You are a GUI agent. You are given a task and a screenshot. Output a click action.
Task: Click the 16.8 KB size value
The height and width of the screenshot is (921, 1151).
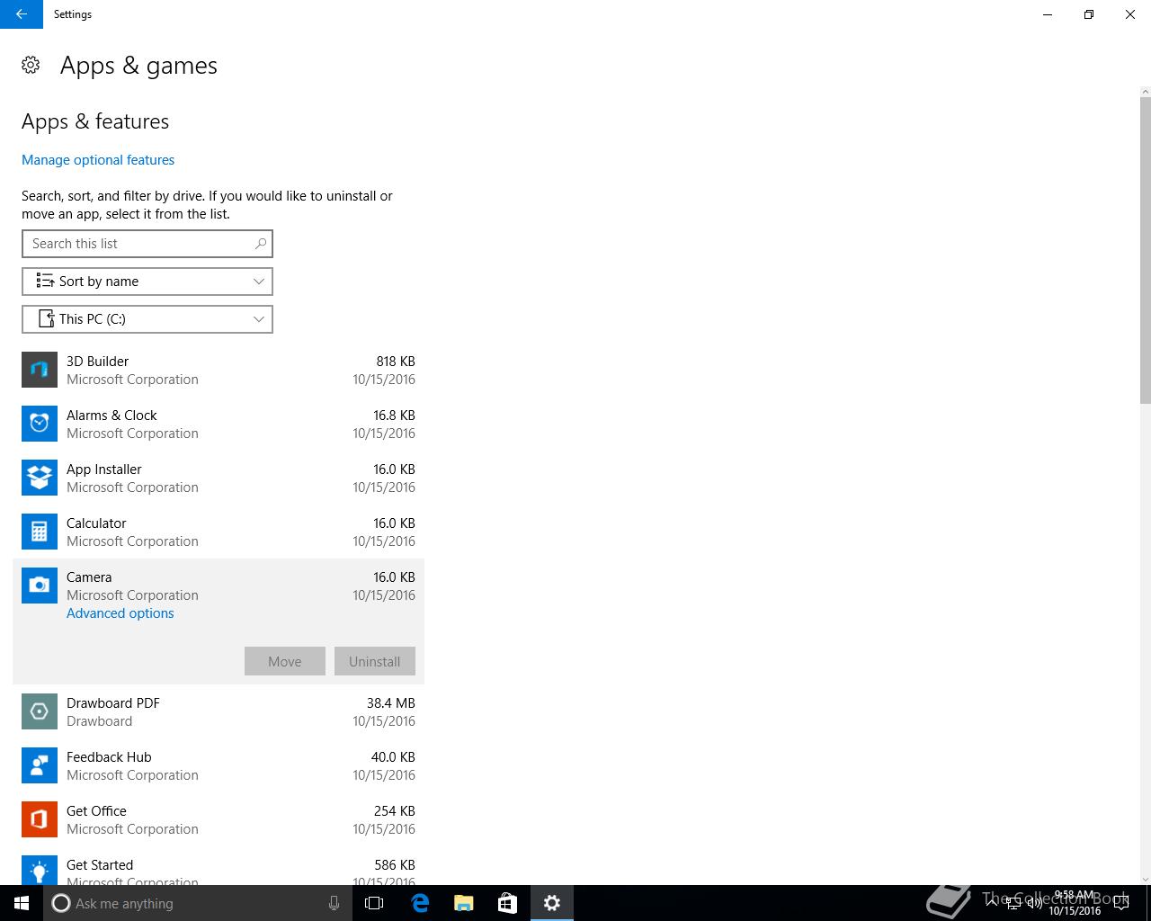coord(394,416)
